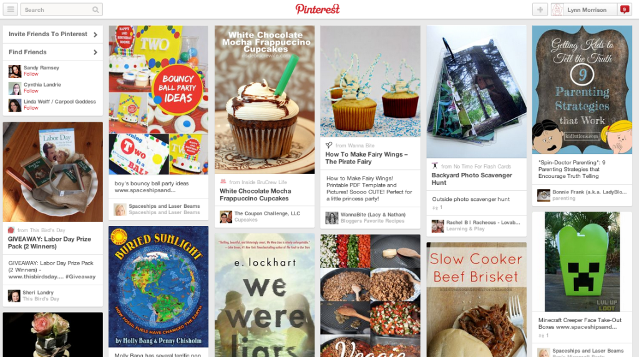Click Sandy Ramsey's avatar picture

click(15, 71)
